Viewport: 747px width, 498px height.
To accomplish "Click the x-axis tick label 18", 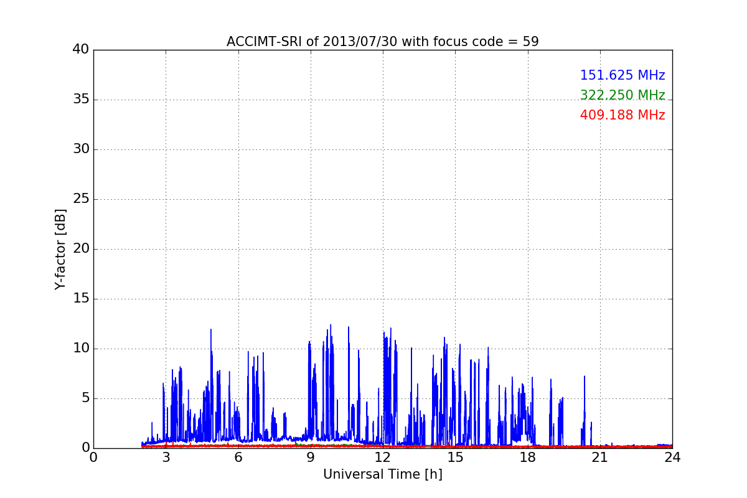I will [x=528, y=458].
